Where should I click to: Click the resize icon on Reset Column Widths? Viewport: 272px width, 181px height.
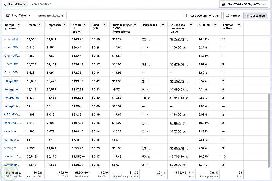pos(186,15)
